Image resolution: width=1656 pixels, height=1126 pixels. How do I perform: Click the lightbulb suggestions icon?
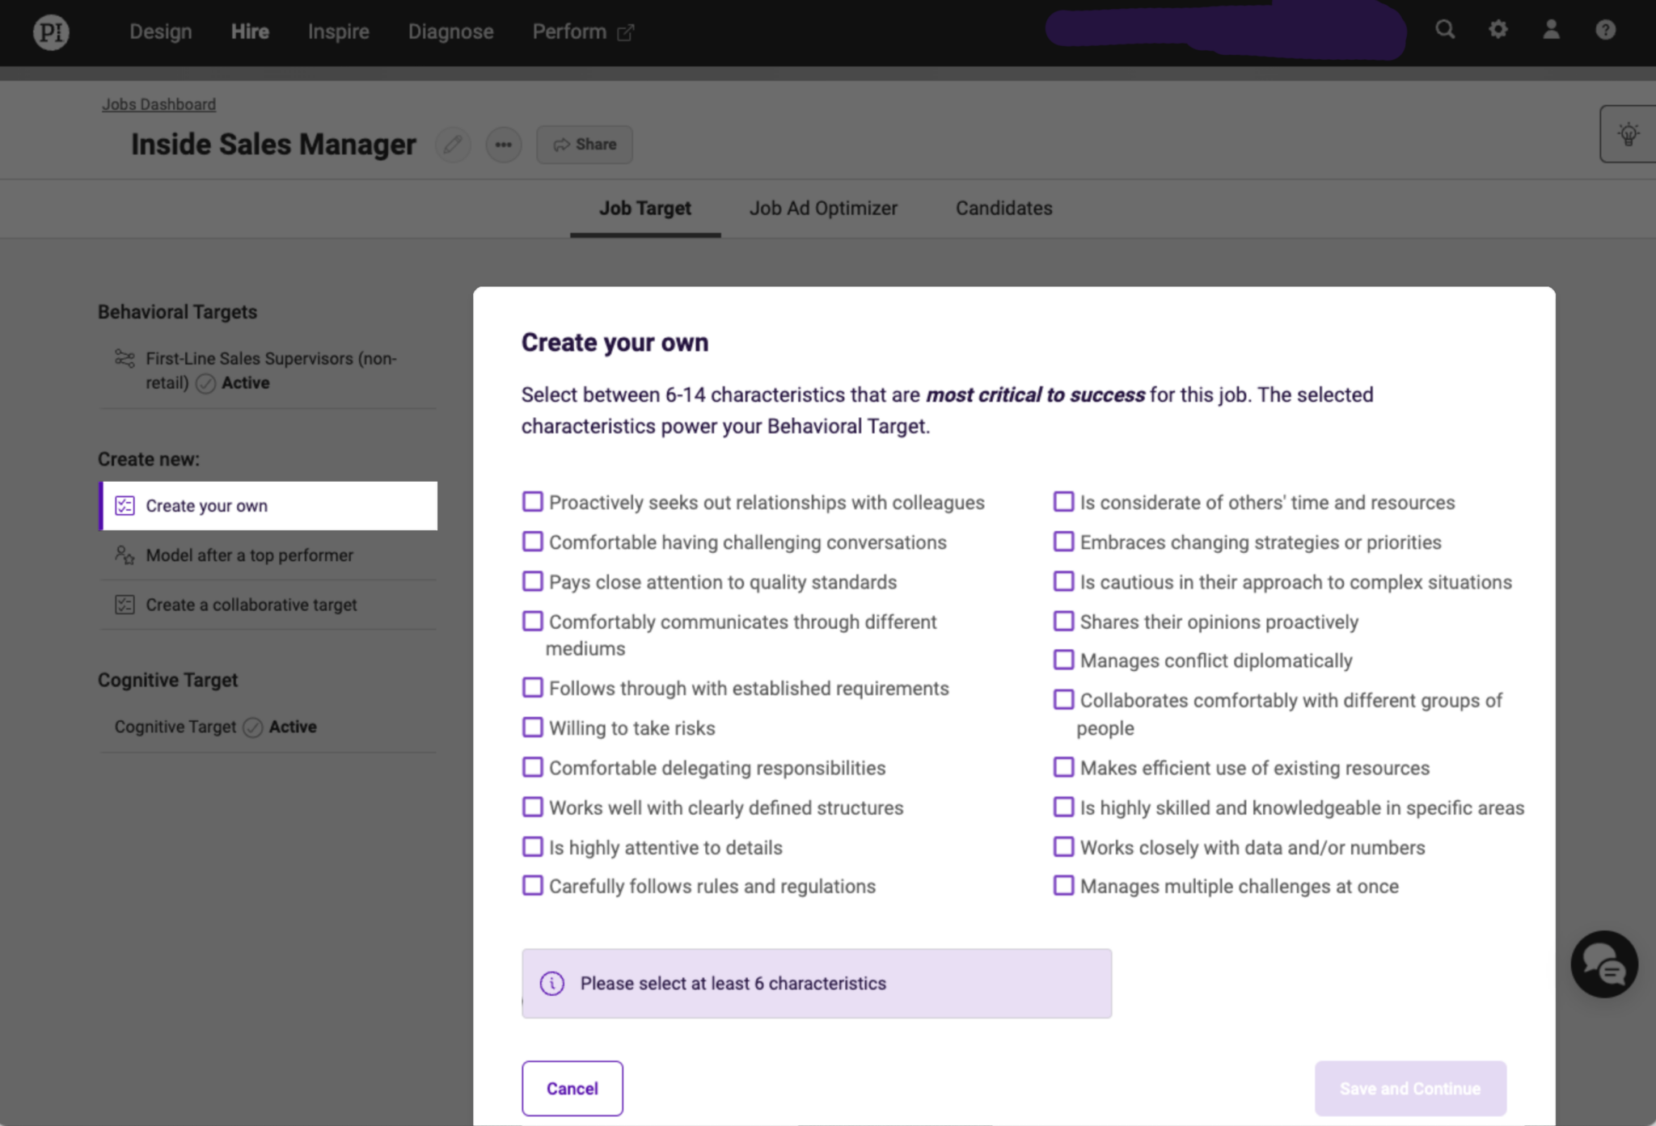tap(1630, 133)
